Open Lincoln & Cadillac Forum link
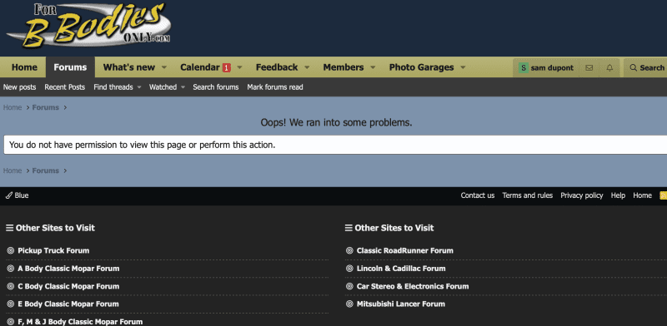Viewport: 667px width, 326px height. (401, 269)
